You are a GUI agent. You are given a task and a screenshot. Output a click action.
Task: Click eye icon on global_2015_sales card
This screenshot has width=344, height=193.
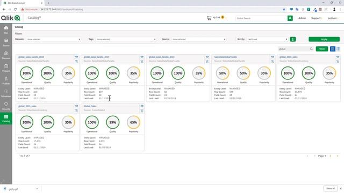[x=76, y=106]
